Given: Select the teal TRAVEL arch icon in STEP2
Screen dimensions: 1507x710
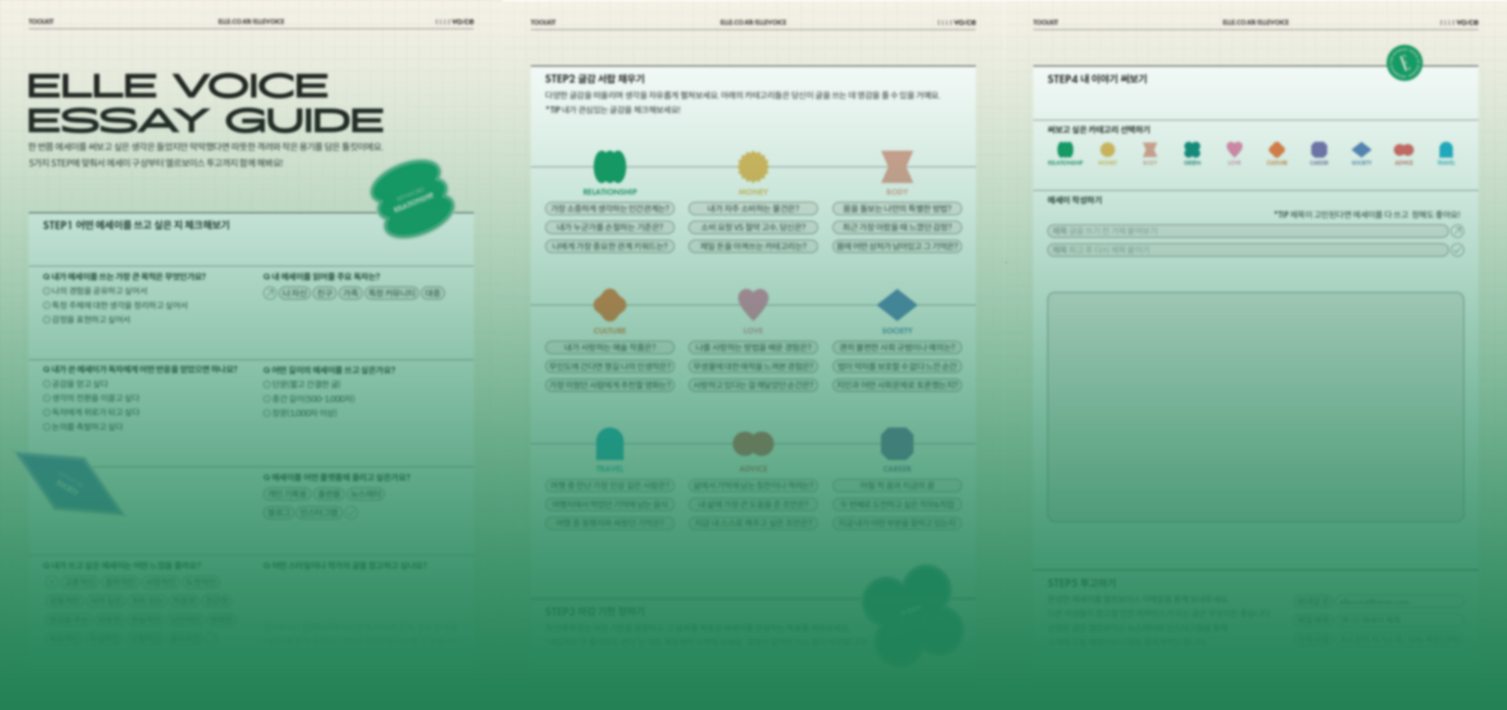Looking at the screenshot, I should 610,443.
